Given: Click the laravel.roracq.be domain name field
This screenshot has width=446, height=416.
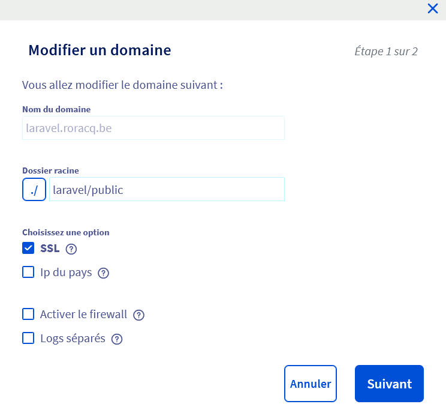Looking at the screenshot, I should 153,128.
